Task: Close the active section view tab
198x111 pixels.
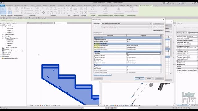Action: pos(66,23)
